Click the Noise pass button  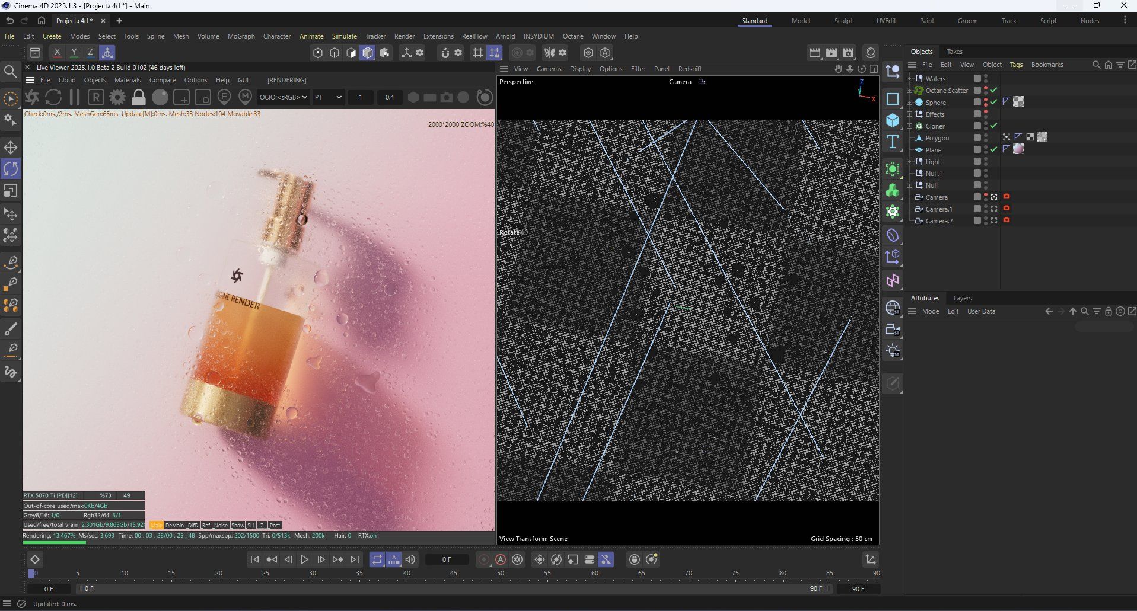[221, 525]
